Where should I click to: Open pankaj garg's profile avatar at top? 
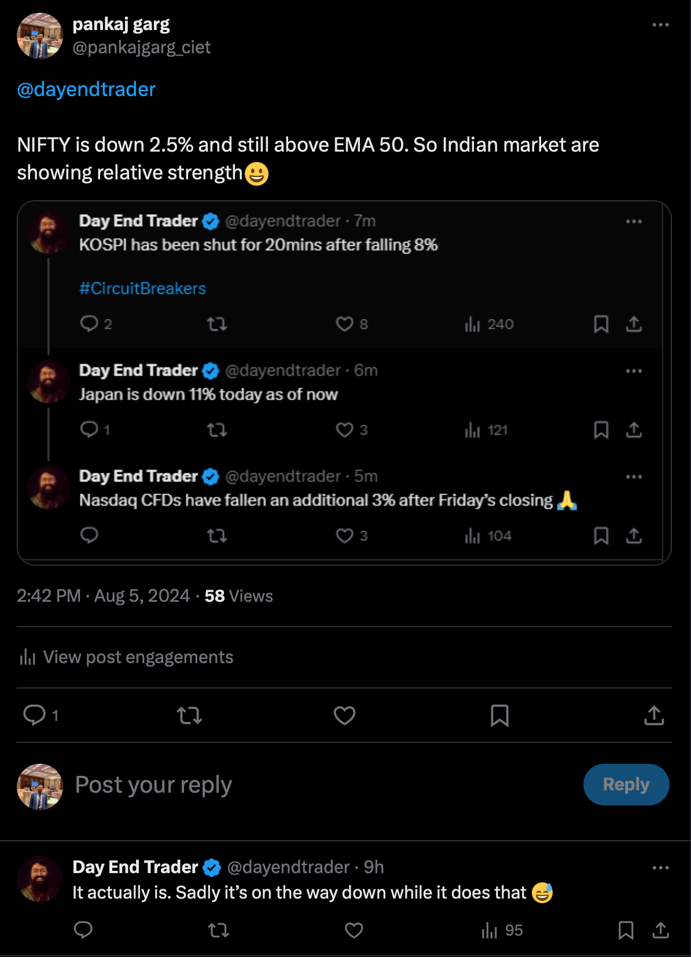coord(39,36)
